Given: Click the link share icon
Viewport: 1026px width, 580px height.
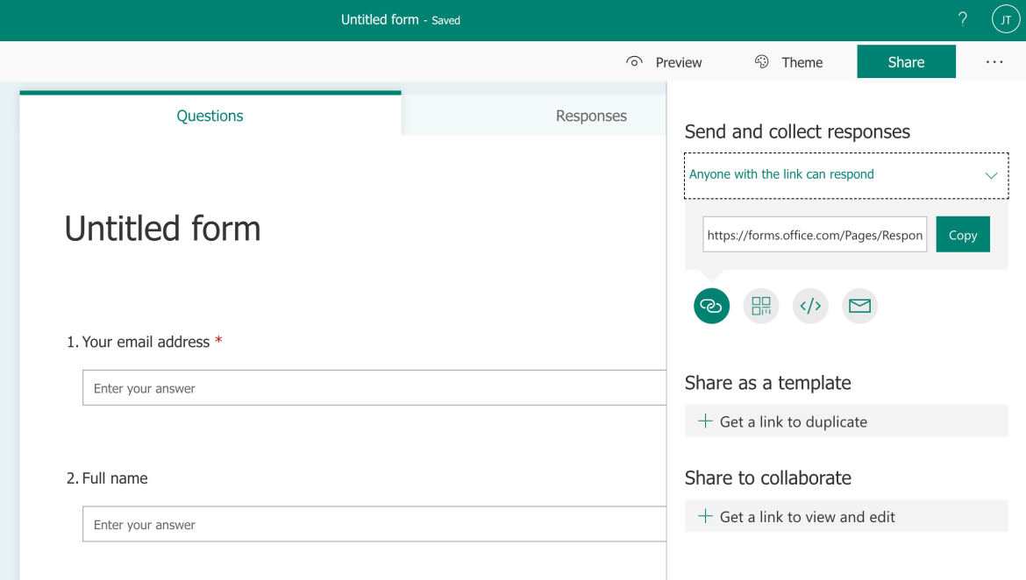Looking at the screenshot, I should coord(711,306).
